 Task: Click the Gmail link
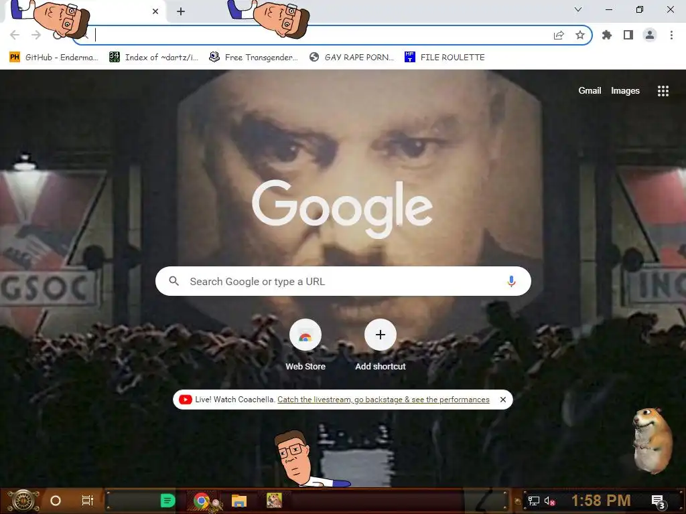coord(590,90)
